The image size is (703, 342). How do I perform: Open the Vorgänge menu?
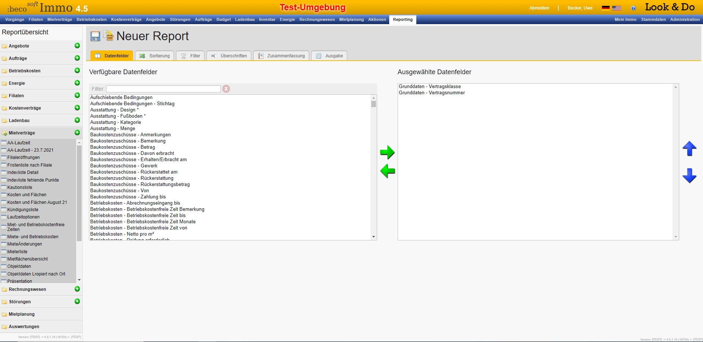(x=15, y=20)
